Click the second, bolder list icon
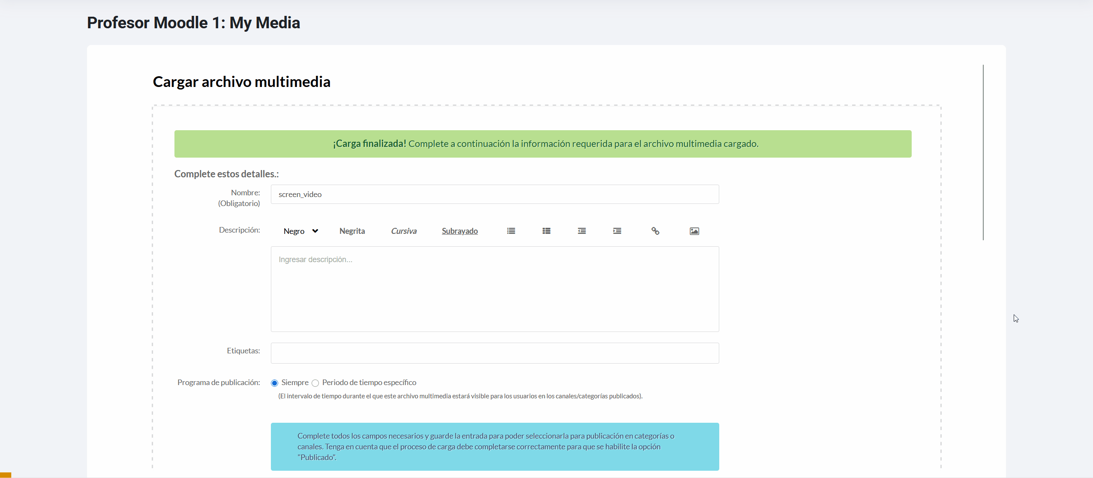 (546, 231)
